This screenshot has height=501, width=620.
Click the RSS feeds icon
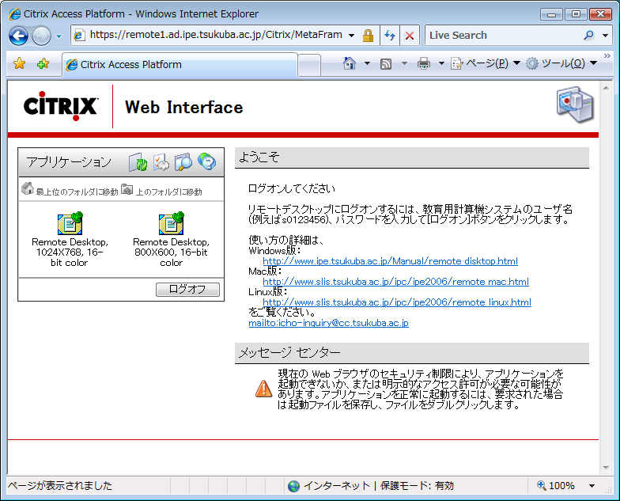point(386,63)
